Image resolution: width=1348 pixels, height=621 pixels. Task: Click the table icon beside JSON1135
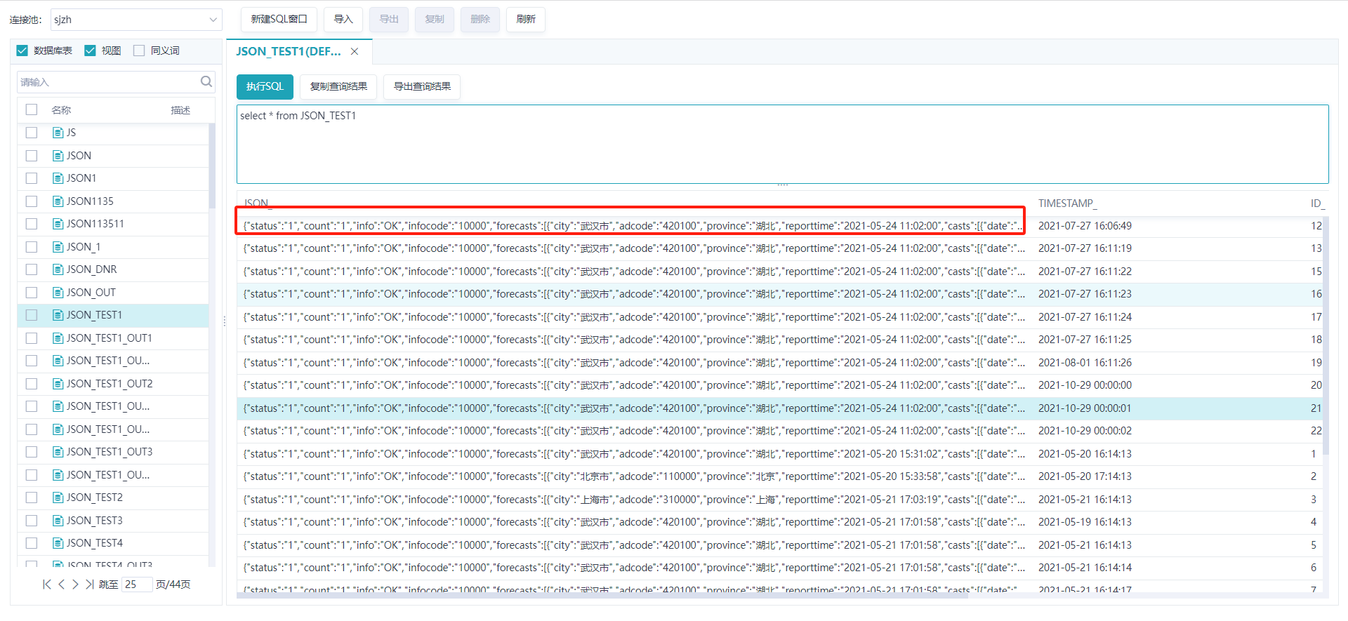(58, 201)
